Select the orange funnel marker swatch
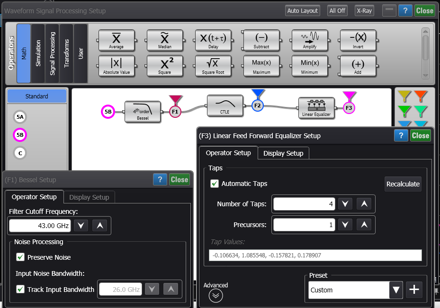 click(x=420, y=96)
